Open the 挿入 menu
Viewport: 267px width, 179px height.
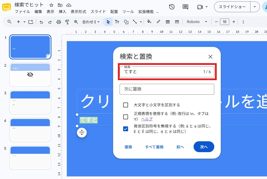tap(62, 12)
